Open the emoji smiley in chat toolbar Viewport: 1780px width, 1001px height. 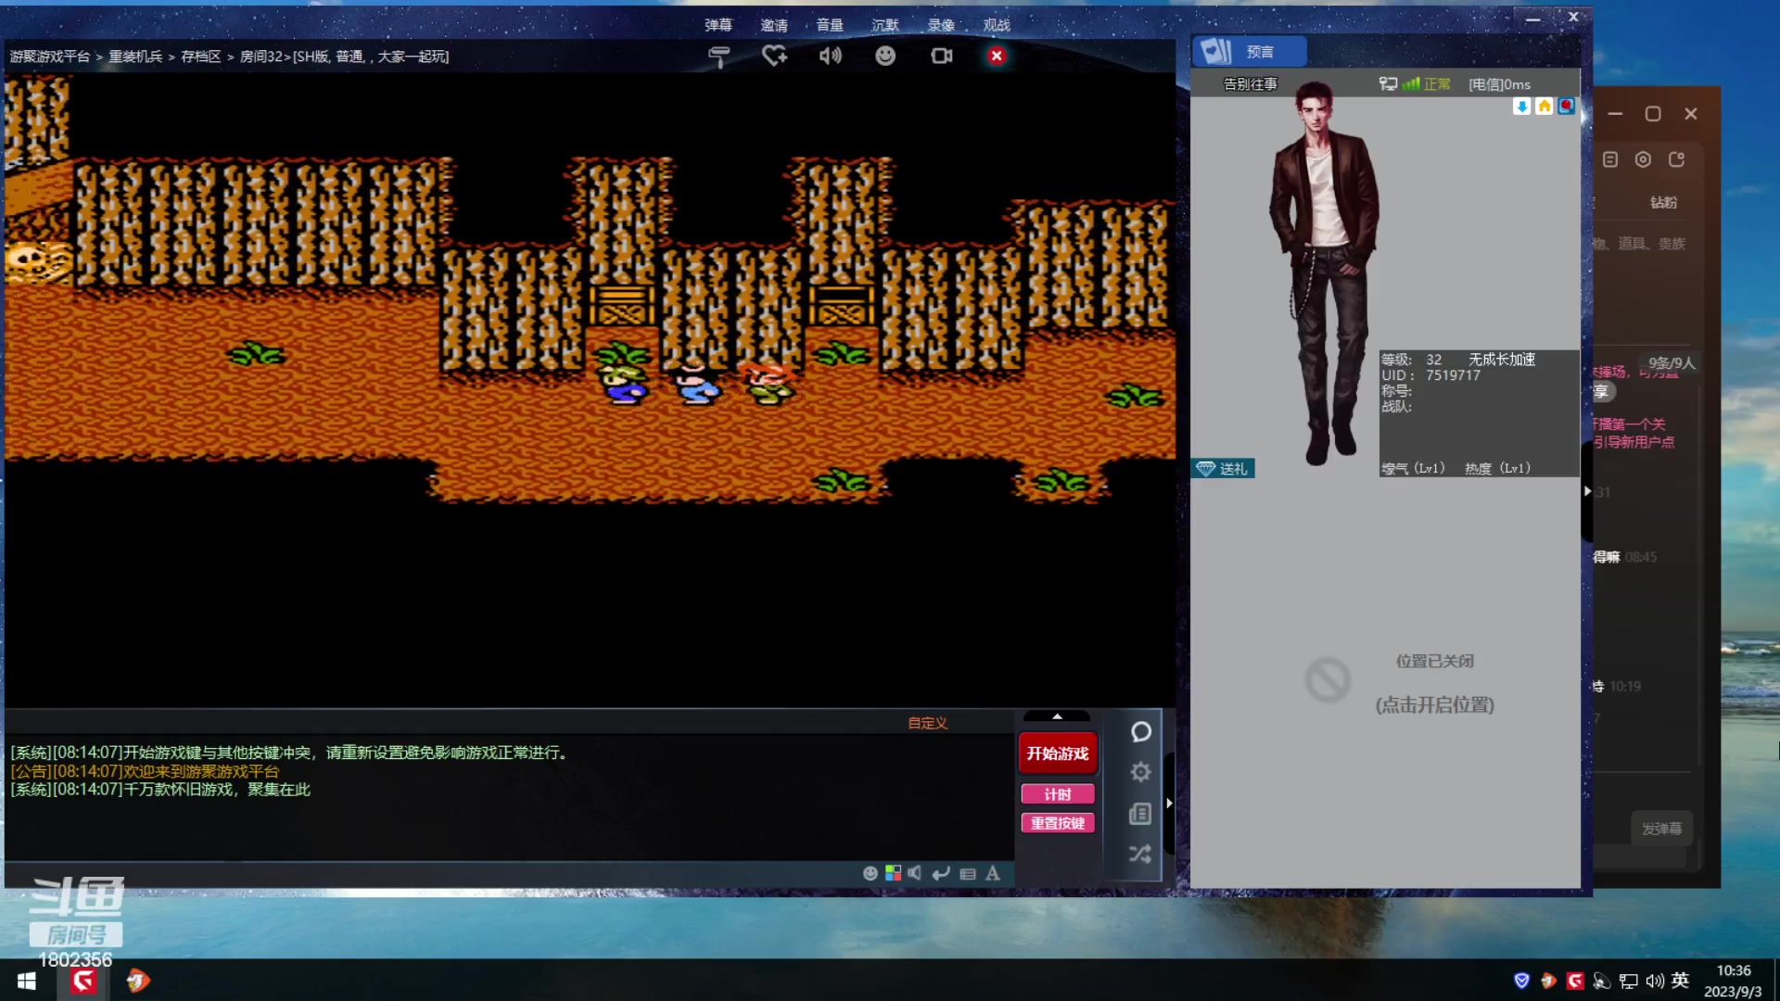click(x=870, y=873)
